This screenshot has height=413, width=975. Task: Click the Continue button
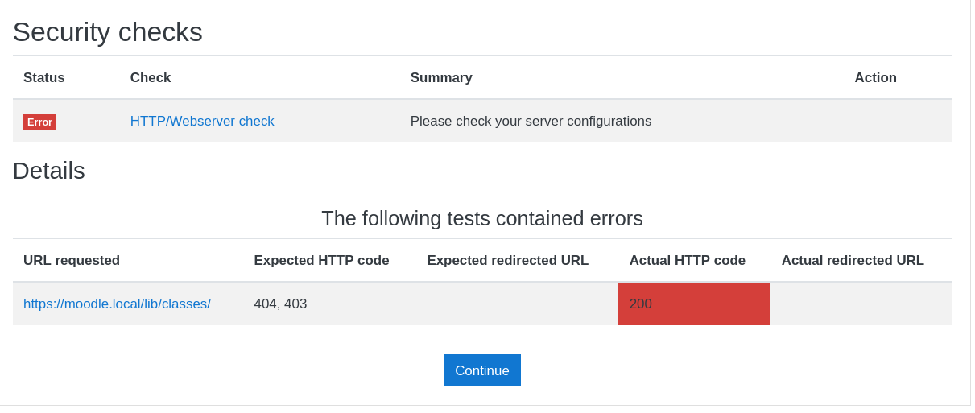point(481,370)
